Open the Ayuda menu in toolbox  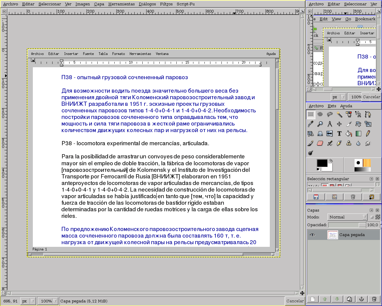346,106
